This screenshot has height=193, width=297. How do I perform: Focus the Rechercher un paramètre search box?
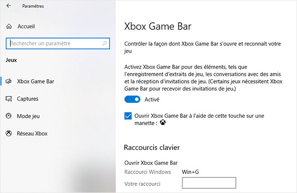(x=58, y=44)
